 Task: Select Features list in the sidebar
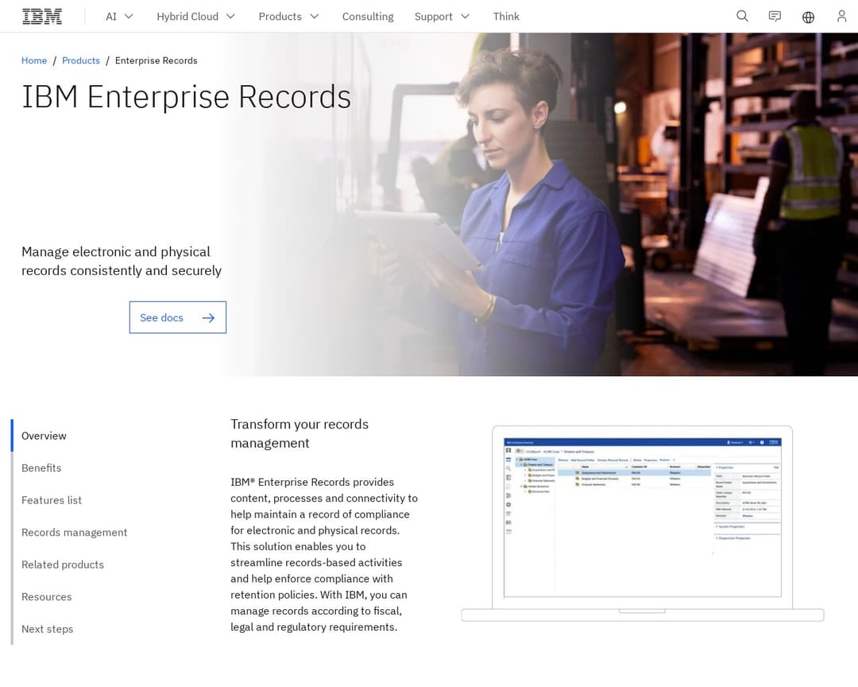click(x=51, y=499)
